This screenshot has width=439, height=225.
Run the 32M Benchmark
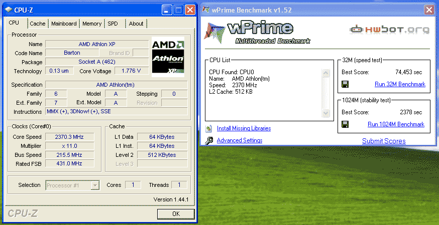coord(400,84)
